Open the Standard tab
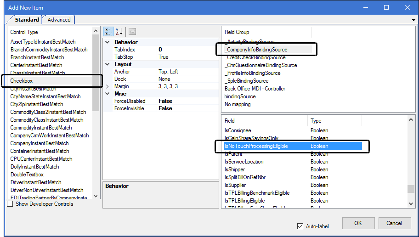Viewport: 419px width, 237px height. tap(27, 20)
